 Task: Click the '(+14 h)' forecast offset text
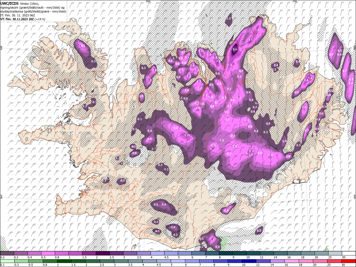[x=40, y=19]
